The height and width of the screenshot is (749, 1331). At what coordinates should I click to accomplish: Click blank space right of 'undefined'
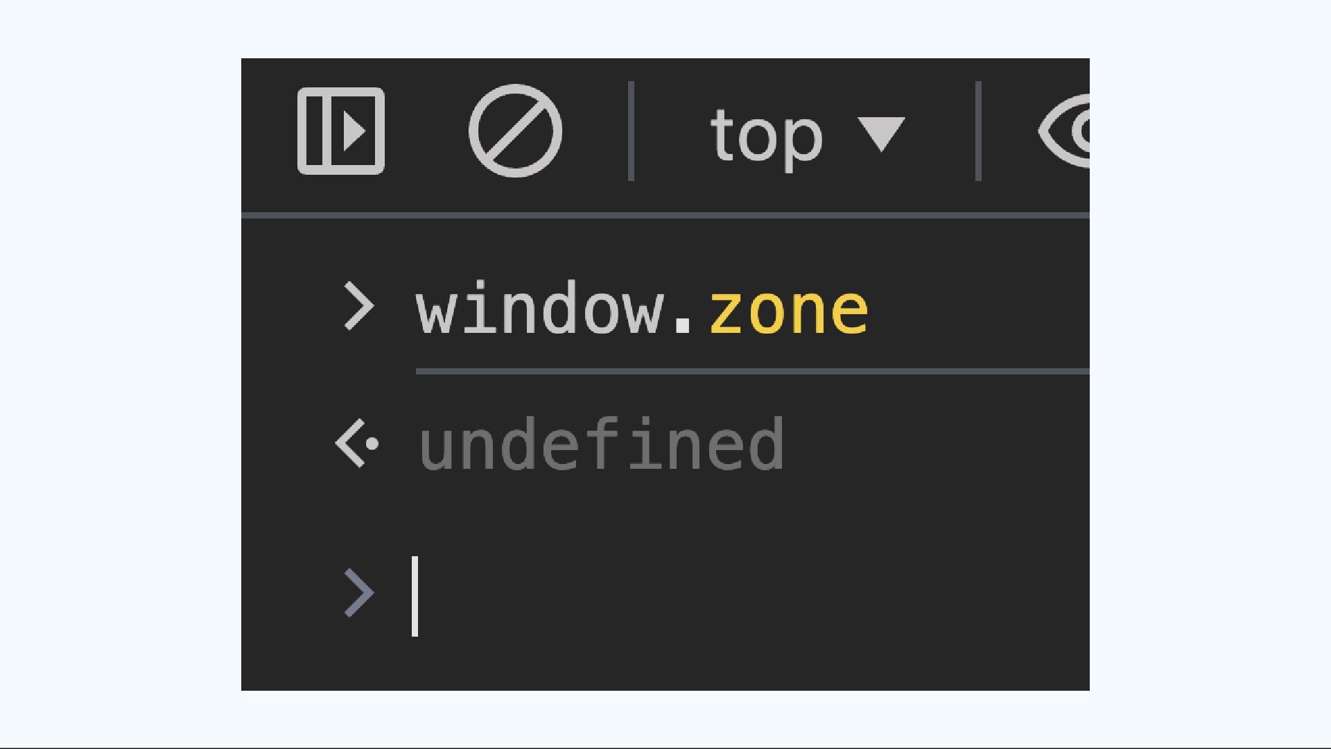tap(936, 444)
